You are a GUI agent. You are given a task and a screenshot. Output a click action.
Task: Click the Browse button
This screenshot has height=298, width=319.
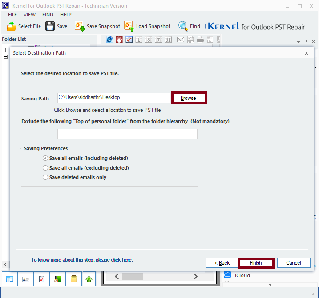click(x=189, y=98)
